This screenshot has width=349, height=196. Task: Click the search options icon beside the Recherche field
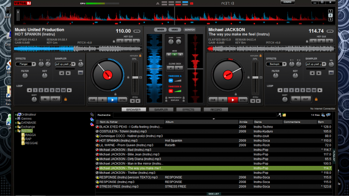click(279, 115)
